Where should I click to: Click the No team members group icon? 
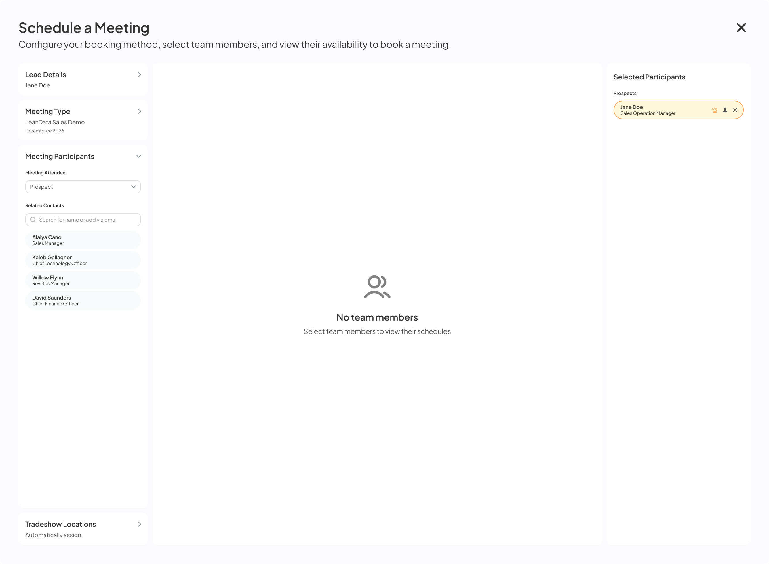pos(377,286)
